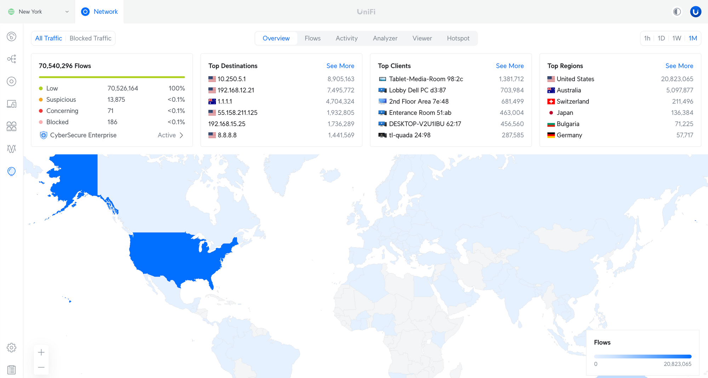
Task: Switch to Blocked Traffic filter
Action: 90,38
